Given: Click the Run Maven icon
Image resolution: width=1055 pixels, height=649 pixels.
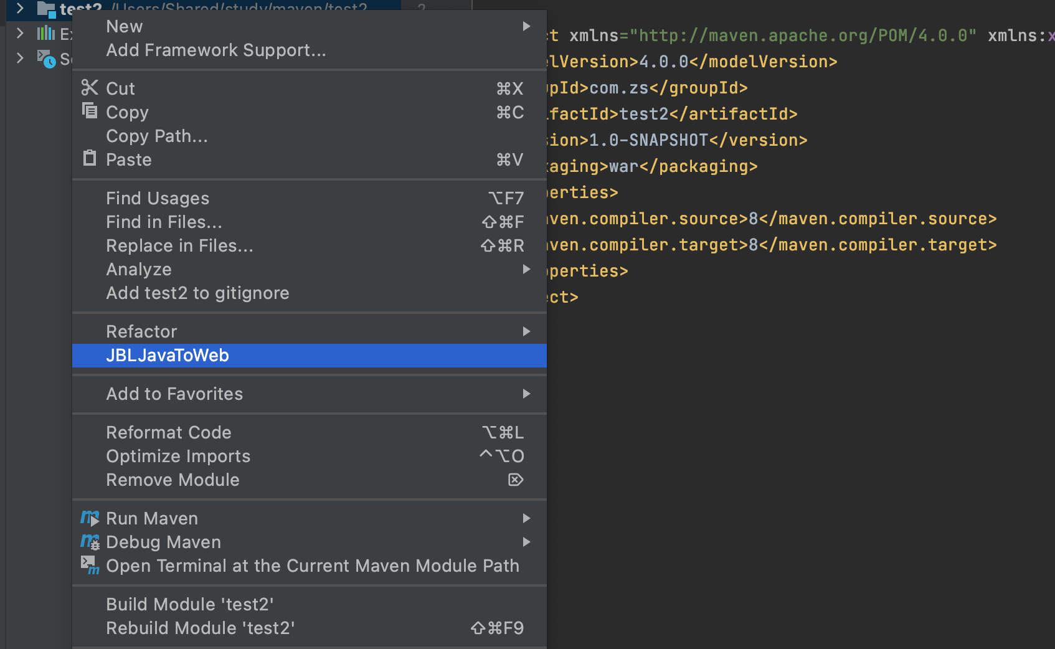Looking at the screenshot, I should [x=90, y=518].
